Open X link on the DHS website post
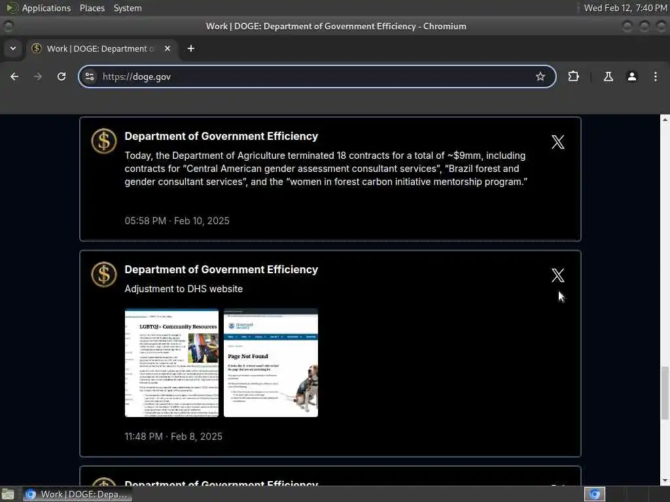Image resolution: width=670 pixels, height=502 pixels. (557, 275)
